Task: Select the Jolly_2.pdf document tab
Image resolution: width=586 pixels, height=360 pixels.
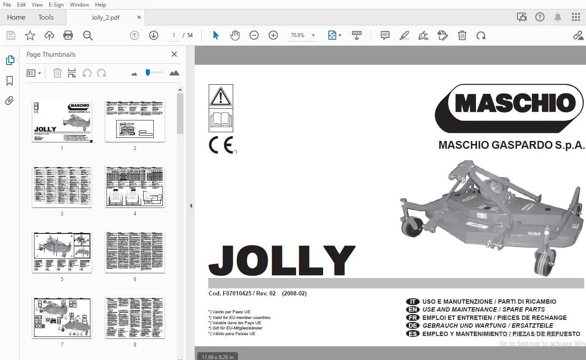Action: click(105, 17)
